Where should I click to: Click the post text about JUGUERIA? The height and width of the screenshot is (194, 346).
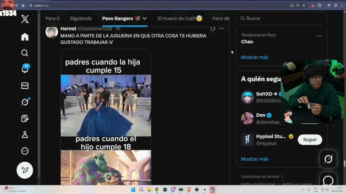pyautogui.click(x=133, y=39)
